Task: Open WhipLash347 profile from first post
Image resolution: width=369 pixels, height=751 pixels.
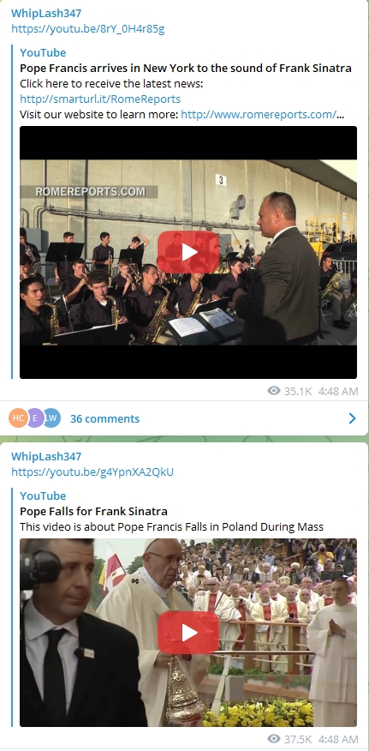Action: (46, 13)
